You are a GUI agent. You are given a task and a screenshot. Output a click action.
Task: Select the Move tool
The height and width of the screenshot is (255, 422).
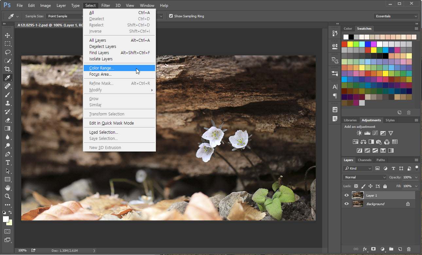pyautogui.click(x=7, y=35)
